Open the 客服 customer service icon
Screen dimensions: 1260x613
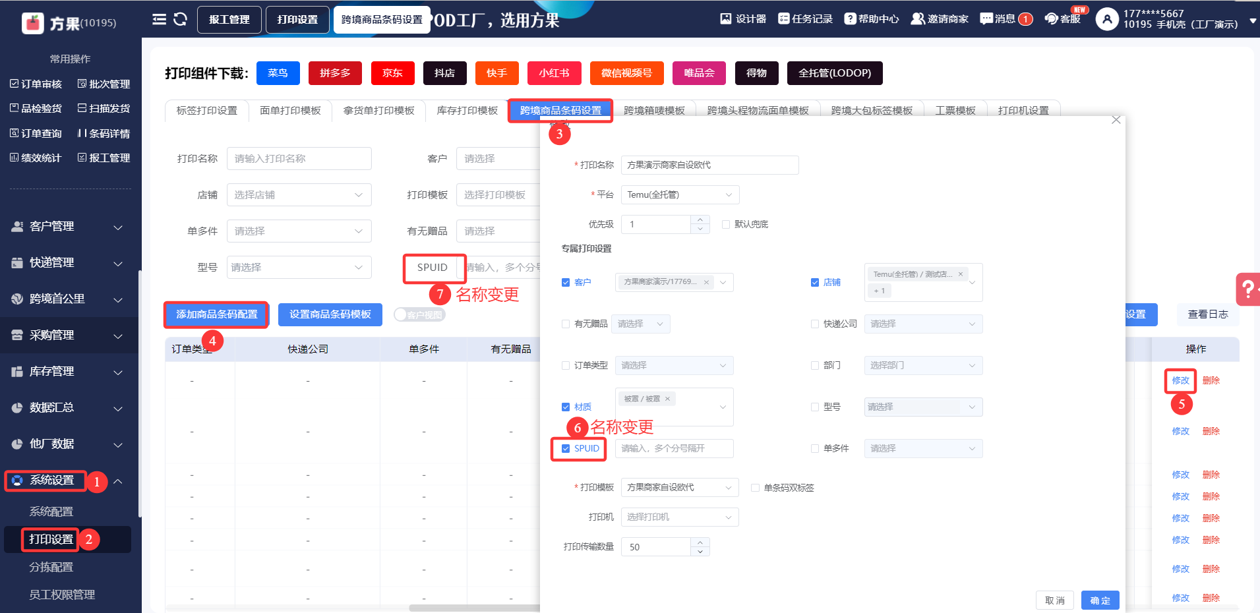click(1051, 18)
